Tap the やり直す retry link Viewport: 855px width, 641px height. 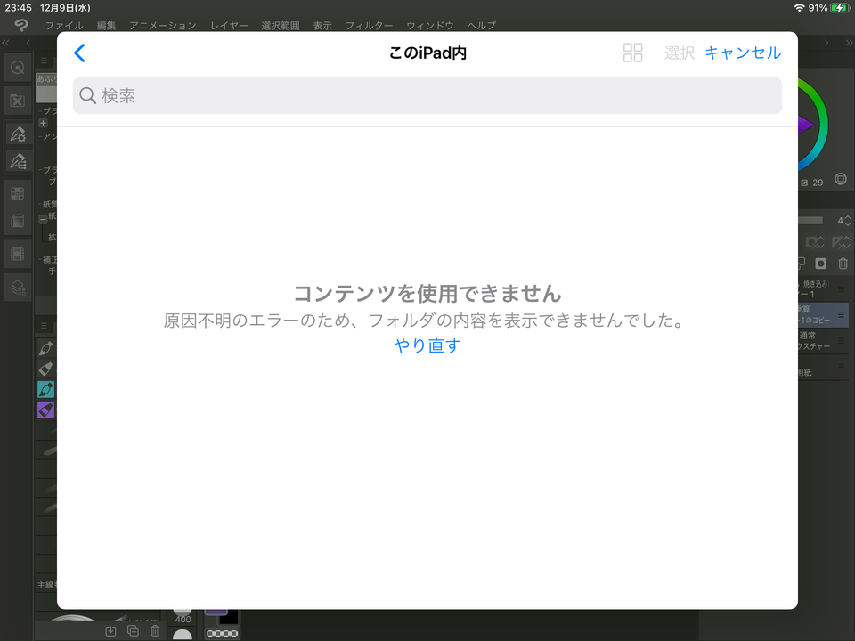tap(427, 345)
